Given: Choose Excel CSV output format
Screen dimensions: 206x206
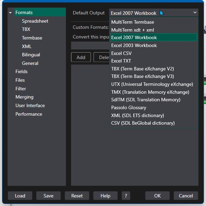Looking at the screenshot, I should click(153, 53).
